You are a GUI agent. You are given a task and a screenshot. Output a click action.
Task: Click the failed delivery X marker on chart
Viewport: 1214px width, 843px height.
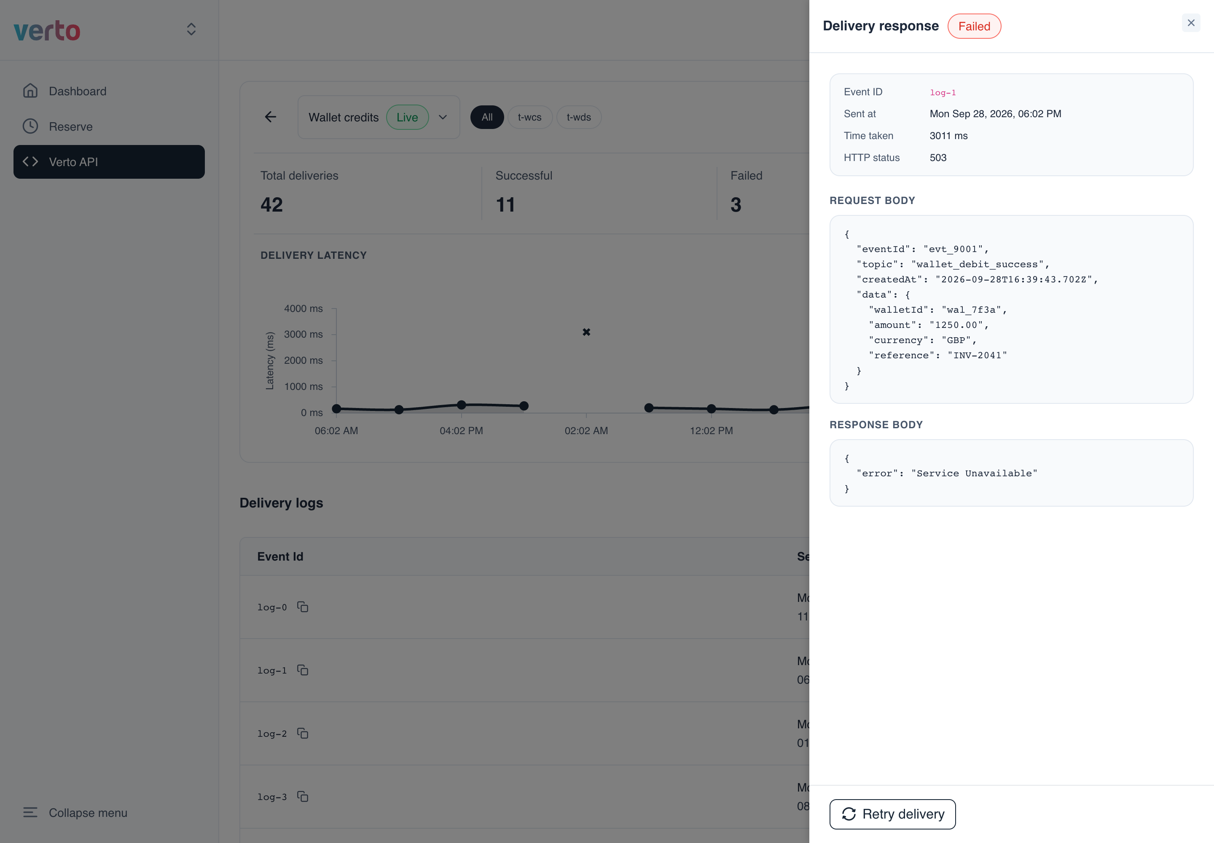(586, 332)
